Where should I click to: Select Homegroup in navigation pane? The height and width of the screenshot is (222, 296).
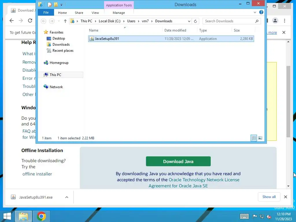(59, 63)
